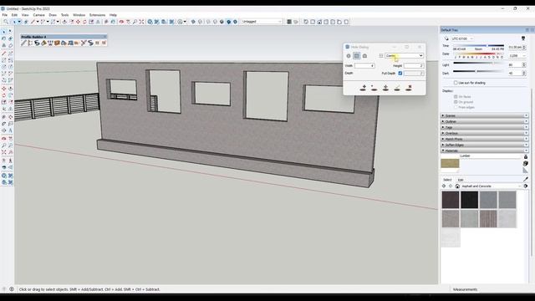Choose the rectangular hole shape in Hole Dialog
Screen dimensions: 535x301
357,56
